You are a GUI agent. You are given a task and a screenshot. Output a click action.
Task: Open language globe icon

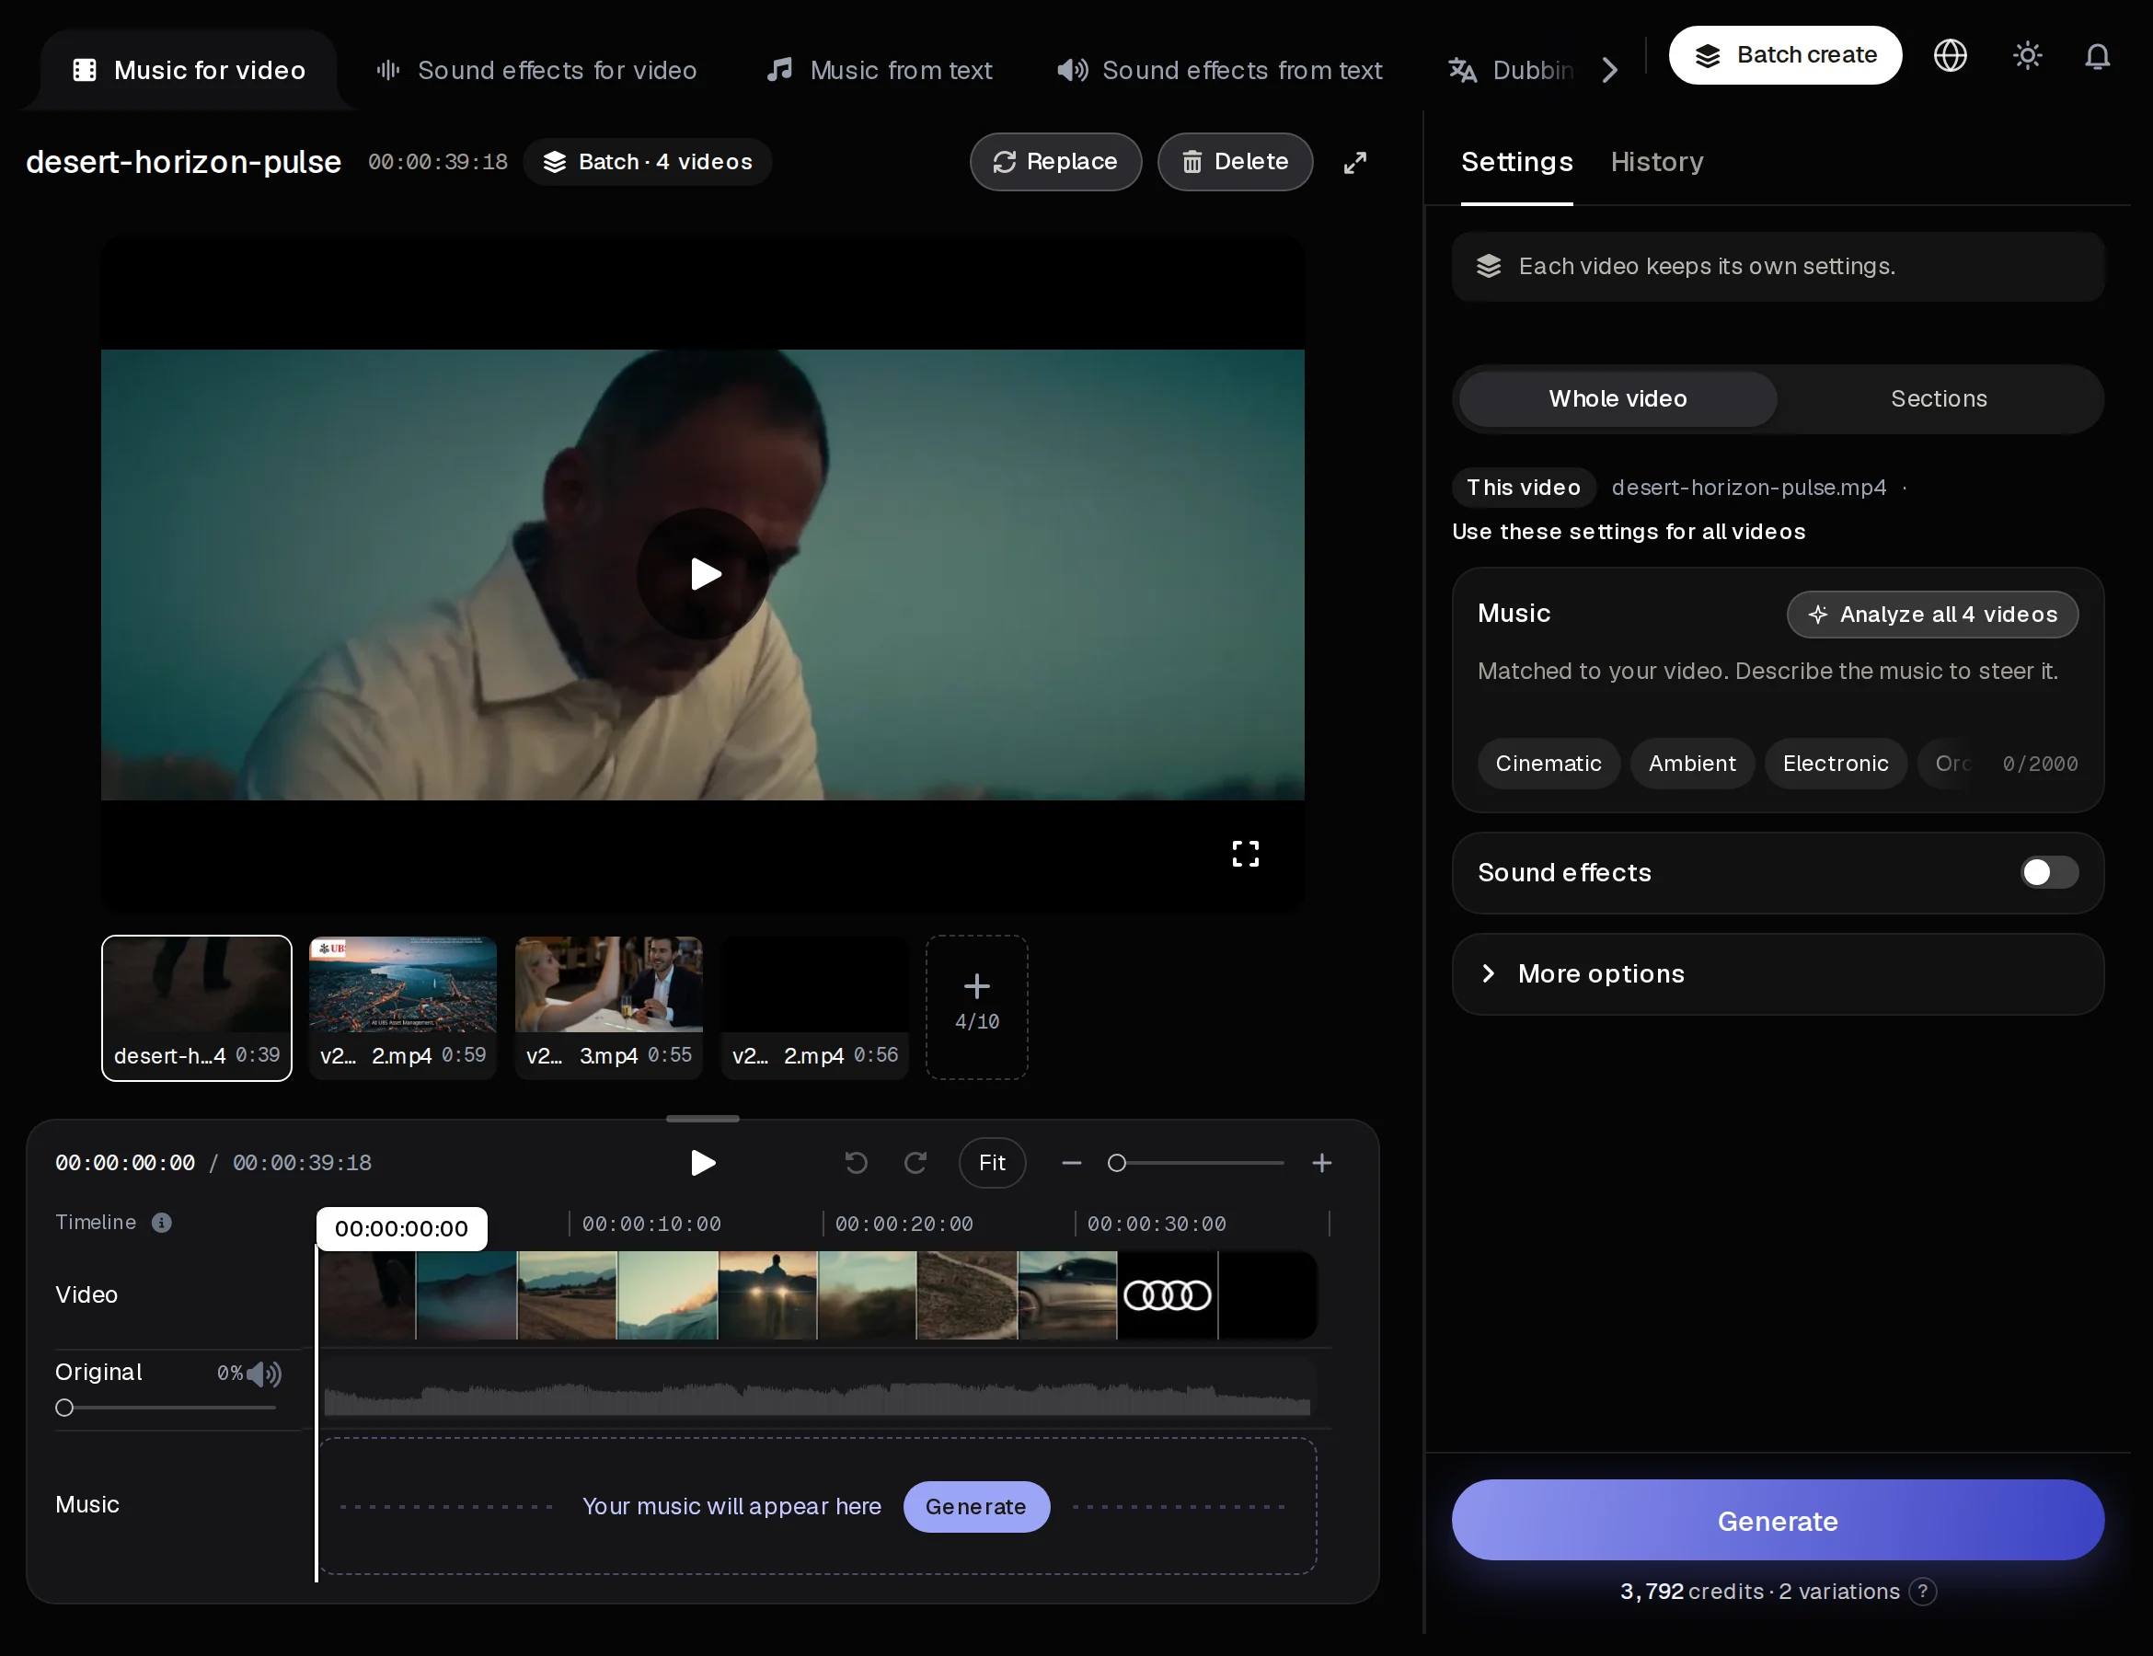[1950, 55]
